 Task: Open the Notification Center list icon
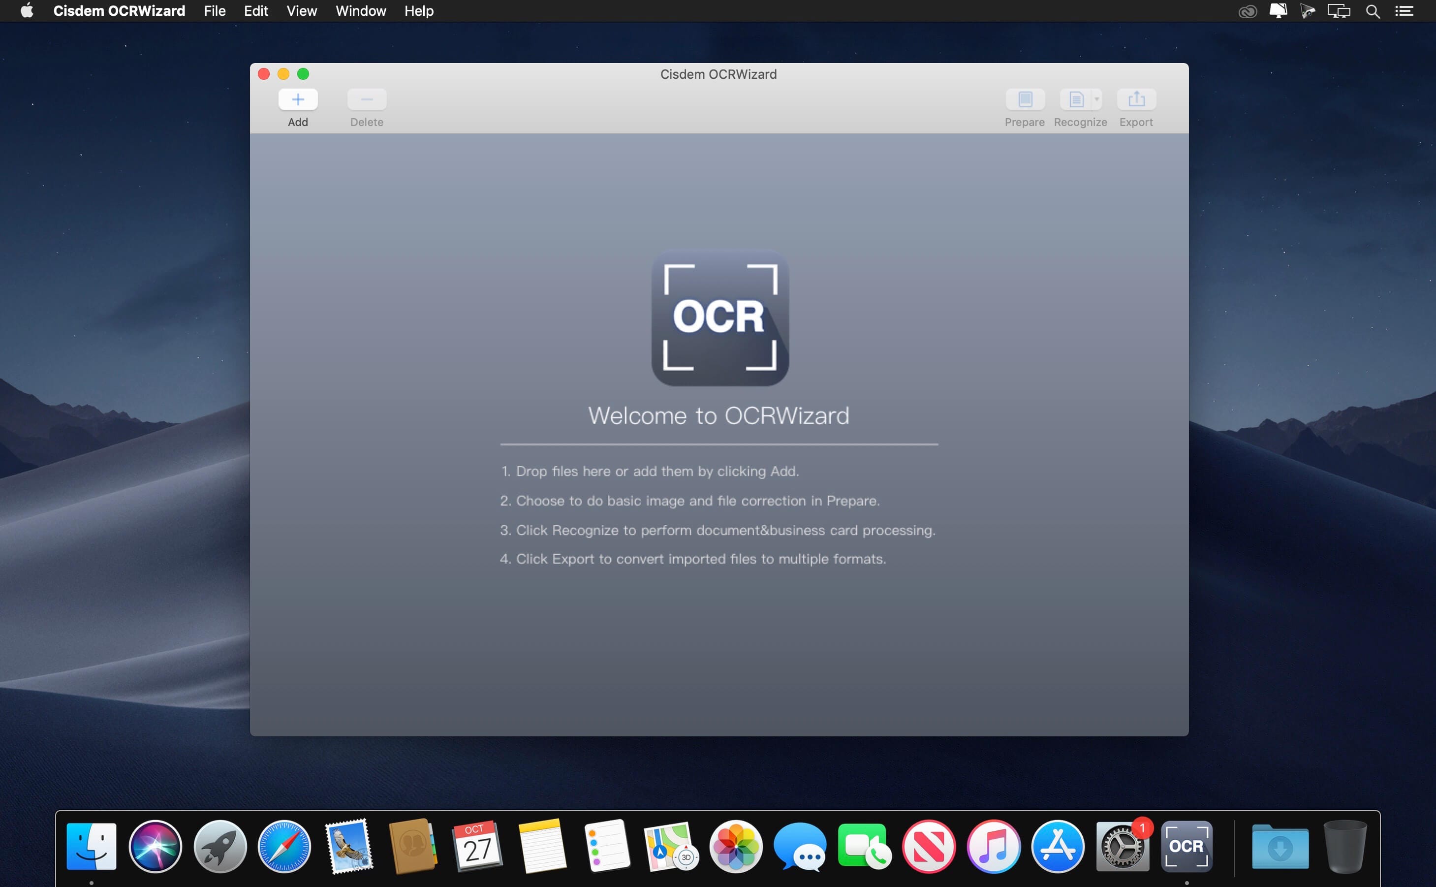[1405, 11]
